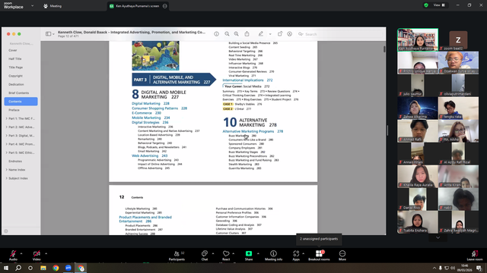Expand chat options arrow beside Chat
487x273 pixels.
click(x=213, y=253)
